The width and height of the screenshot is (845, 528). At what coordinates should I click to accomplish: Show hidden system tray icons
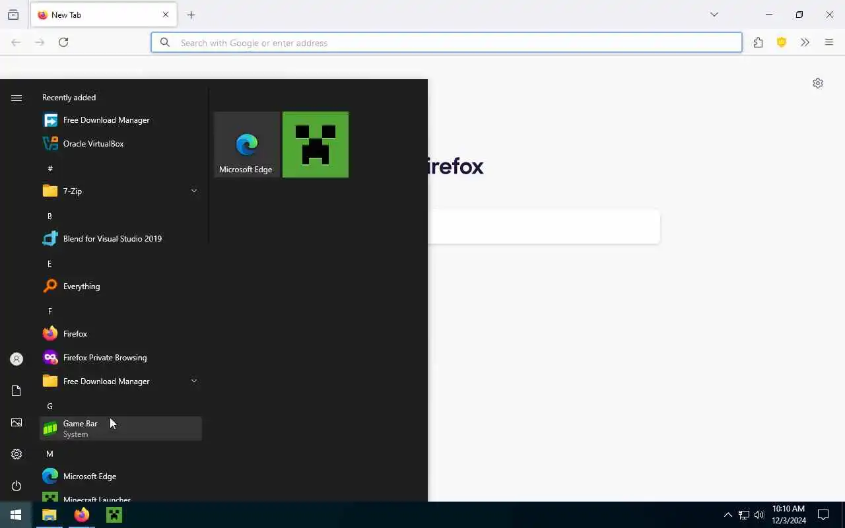point(728,515)
